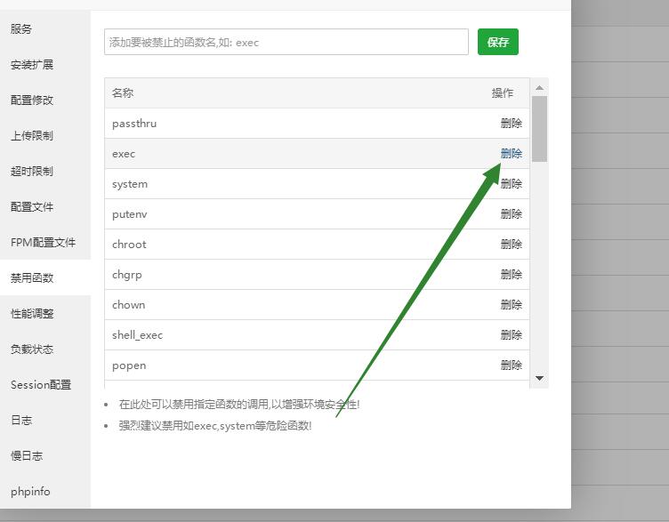Open the 性能调整 tab
The image size is (669, 522).
[32, 314]
